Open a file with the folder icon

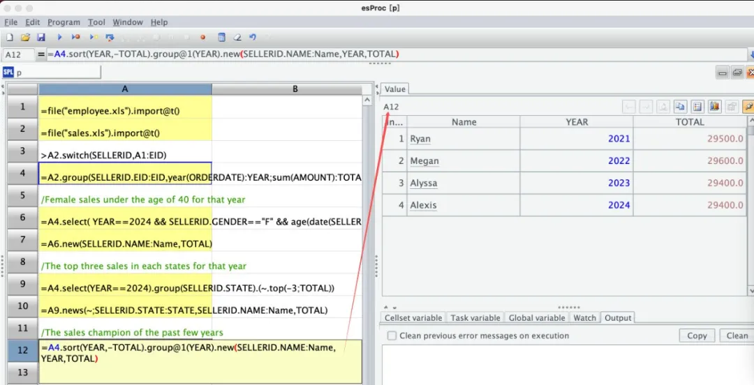click(x=25, y=37)
